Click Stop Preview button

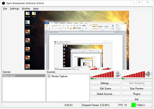[137, 89]
